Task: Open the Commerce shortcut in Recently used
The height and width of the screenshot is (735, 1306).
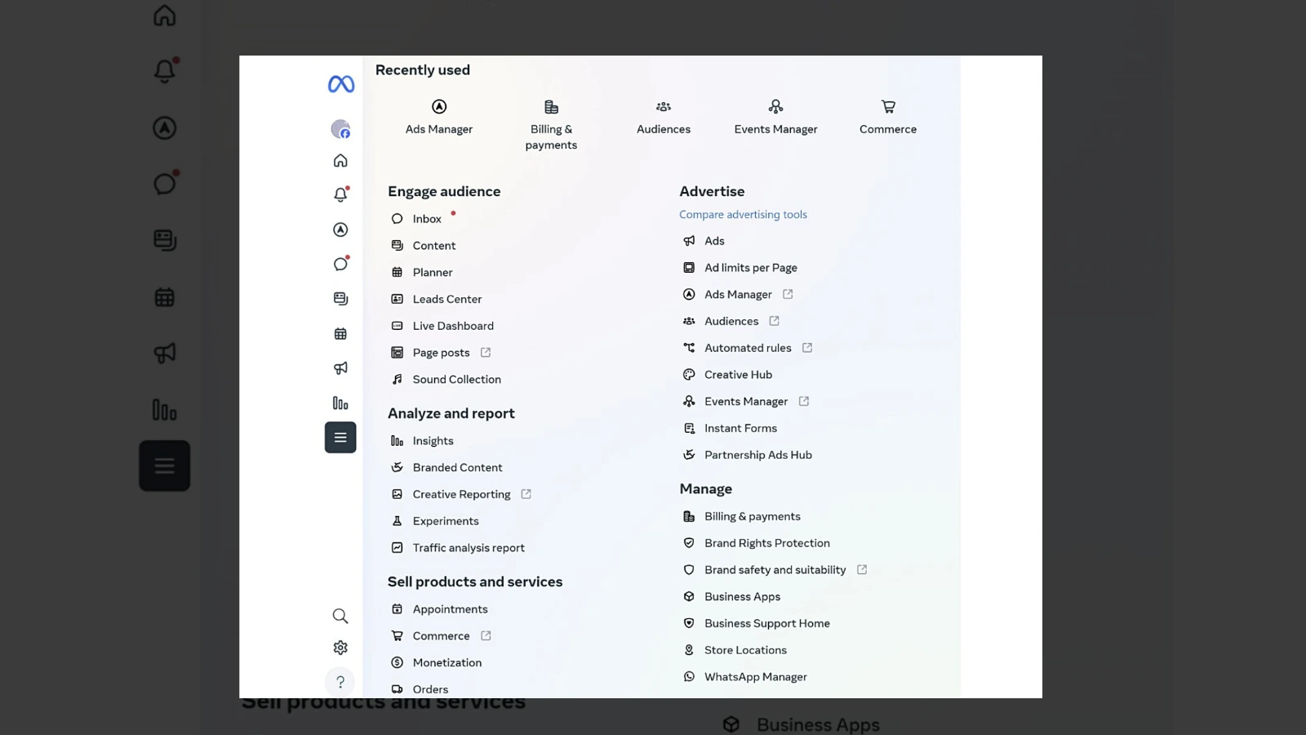Action: [887, 118]
